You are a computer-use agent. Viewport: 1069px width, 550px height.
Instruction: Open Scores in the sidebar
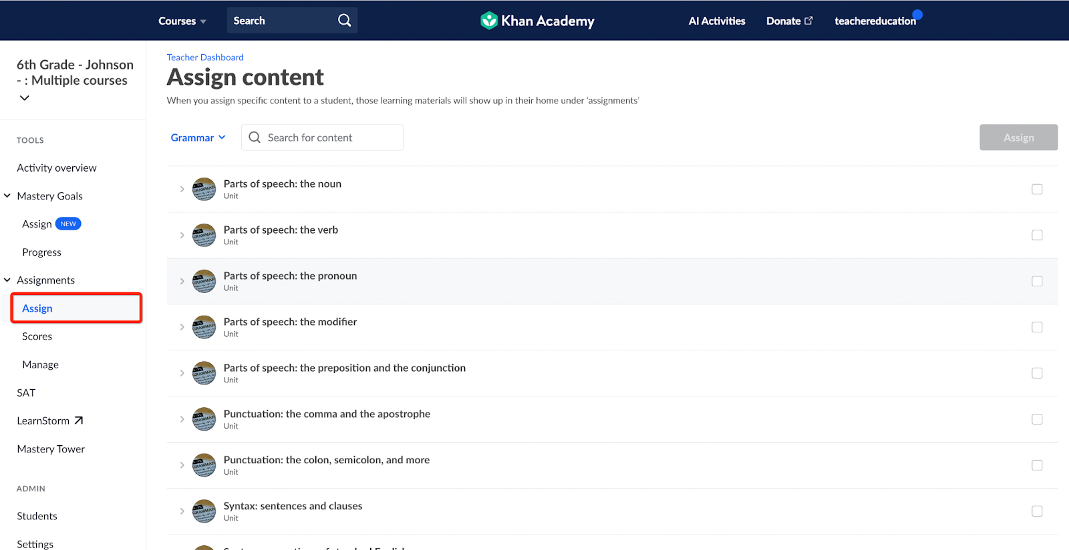37,336
